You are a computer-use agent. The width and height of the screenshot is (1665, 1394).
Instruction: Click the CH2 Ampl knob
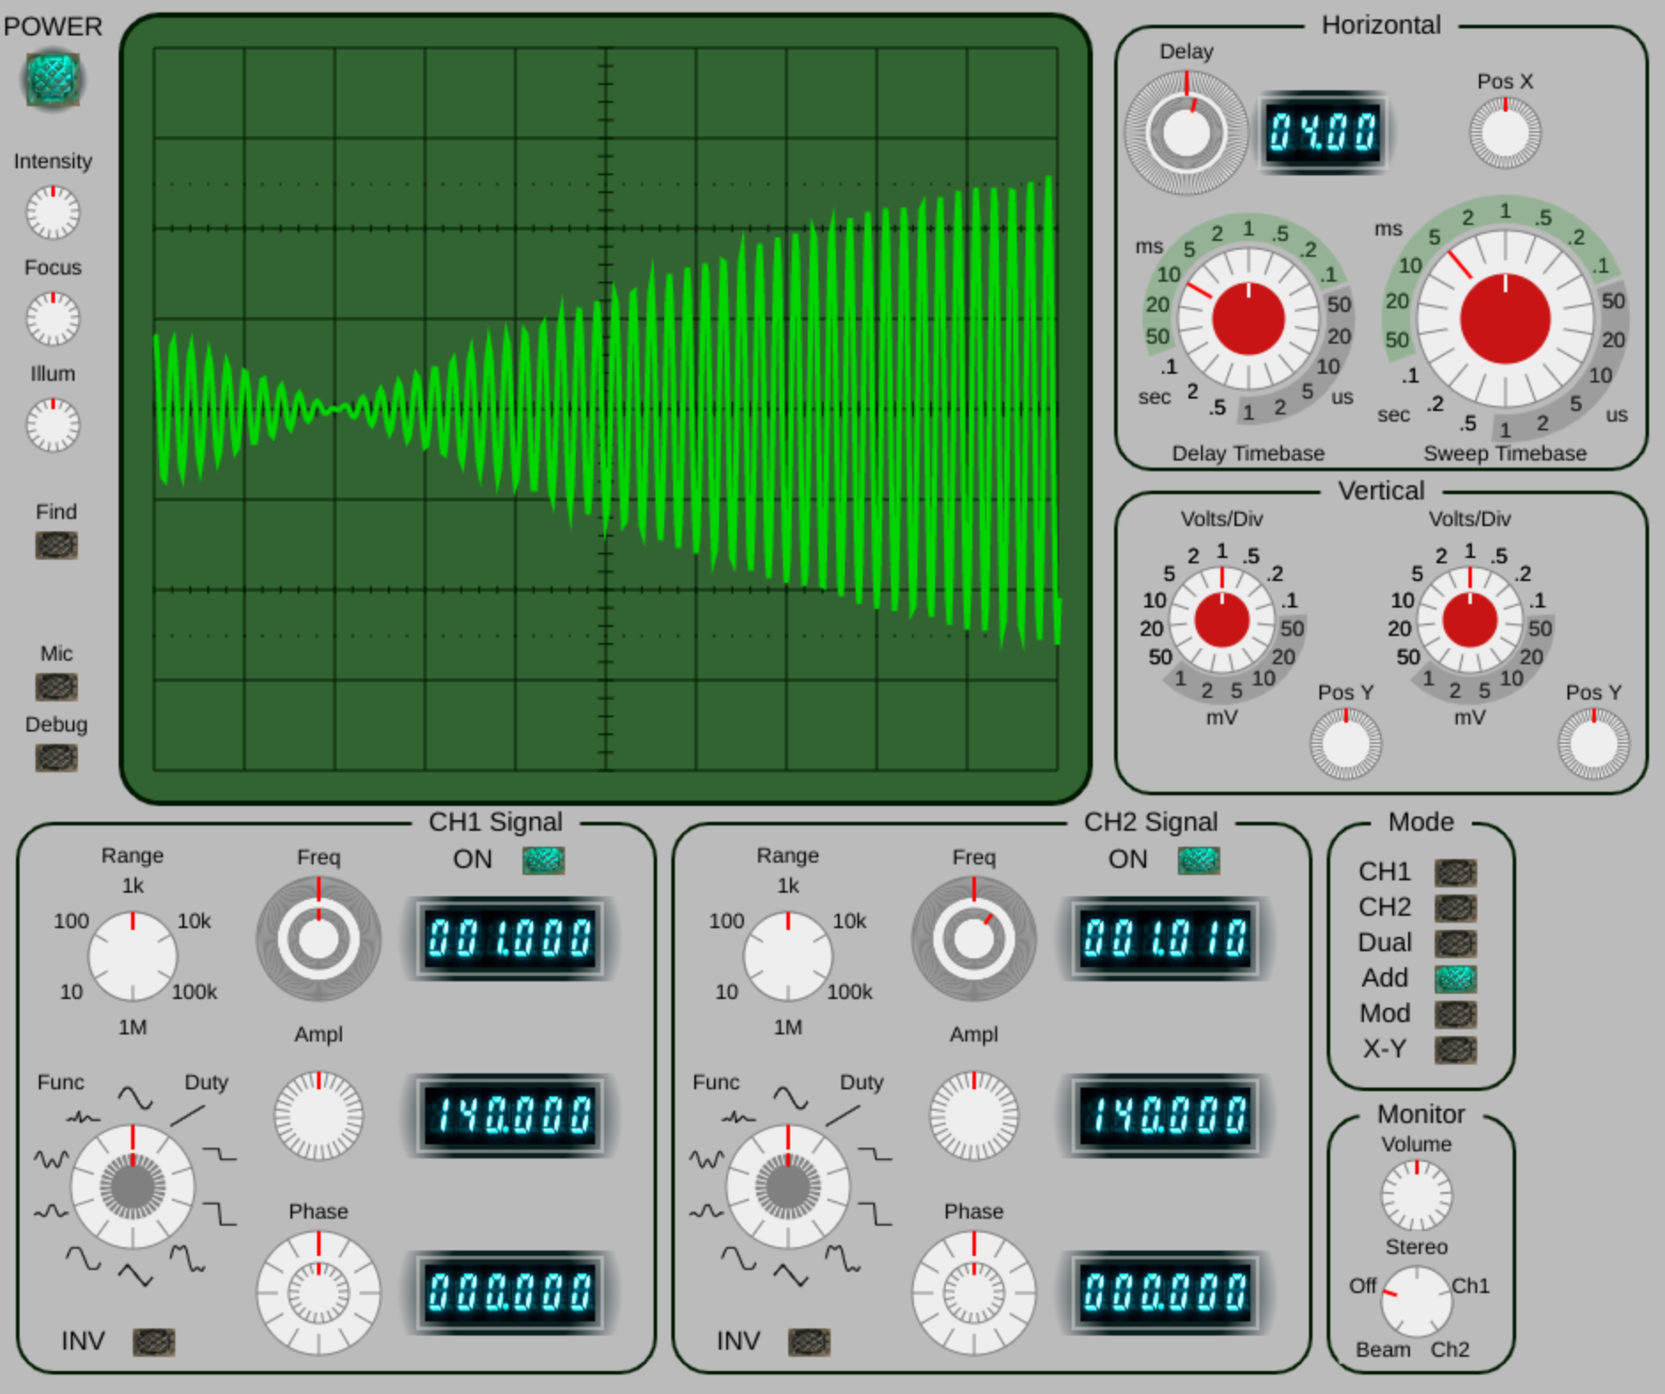(x=974, y=1116)
